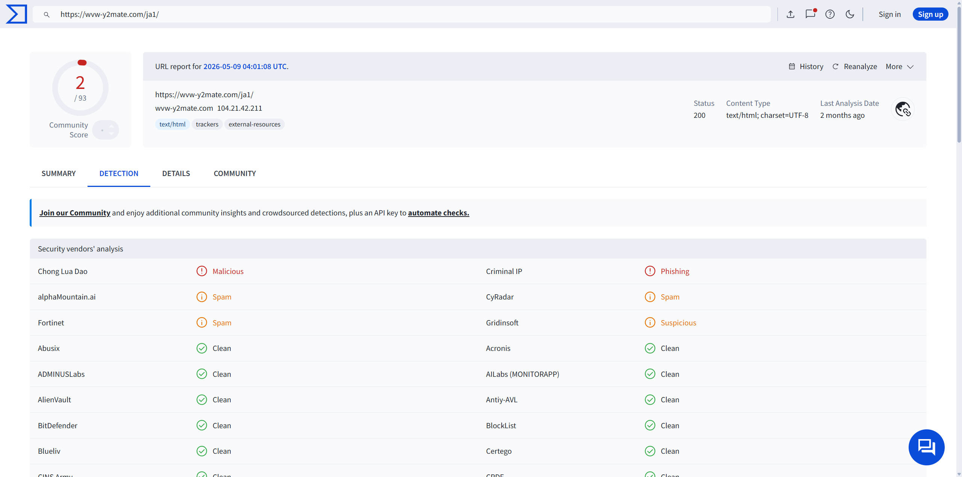Click the History calendar icon
Screen dimensions: 962x477
coord(791,66)
